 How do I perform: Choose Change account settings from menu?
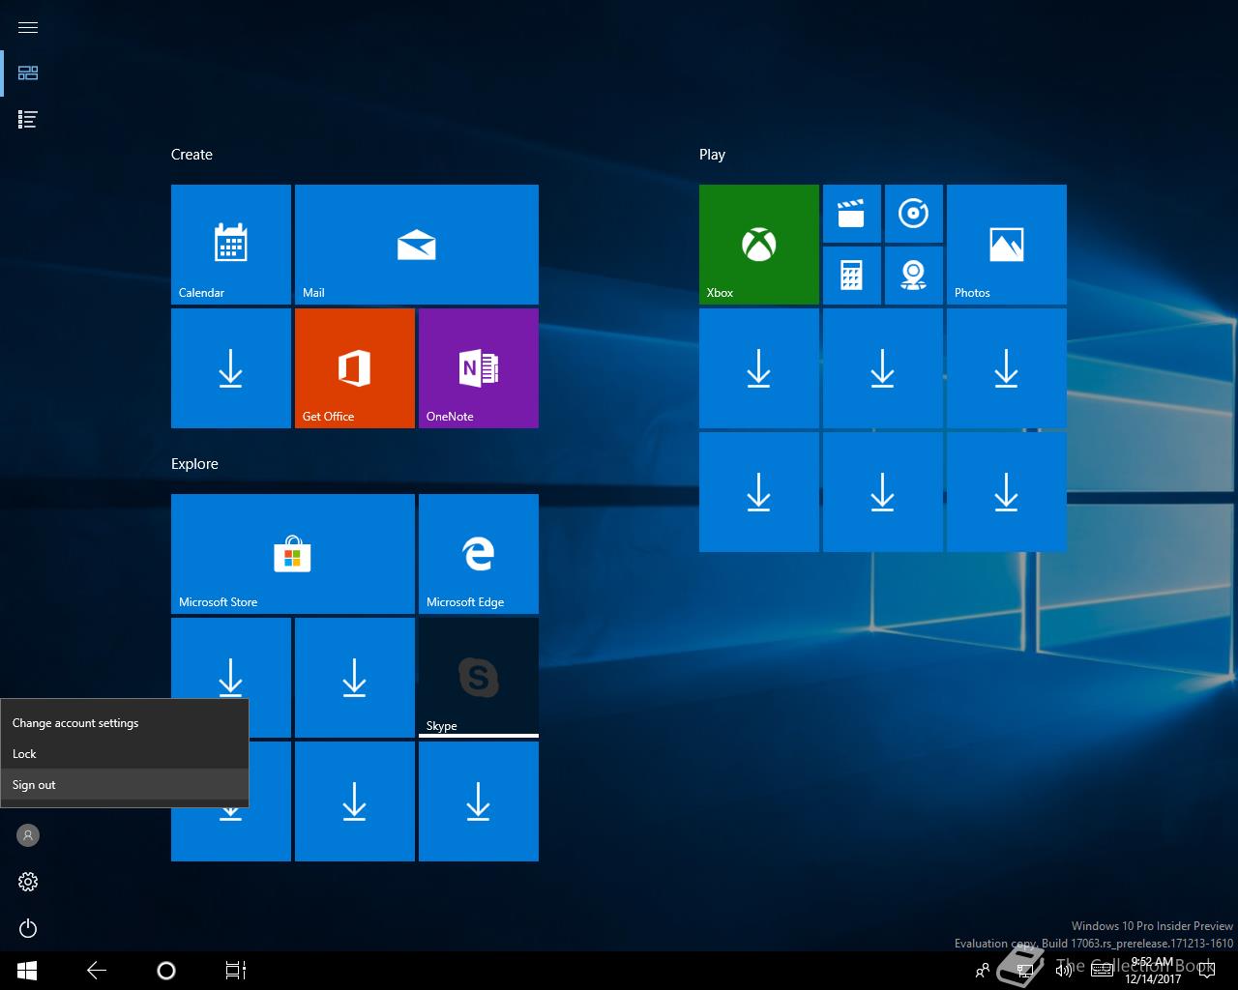click(124, 723)
